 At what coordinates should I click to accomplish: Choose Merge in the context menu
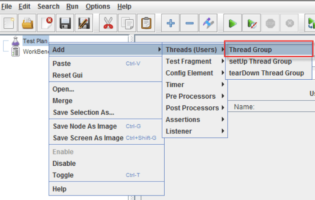pos(106,101)
